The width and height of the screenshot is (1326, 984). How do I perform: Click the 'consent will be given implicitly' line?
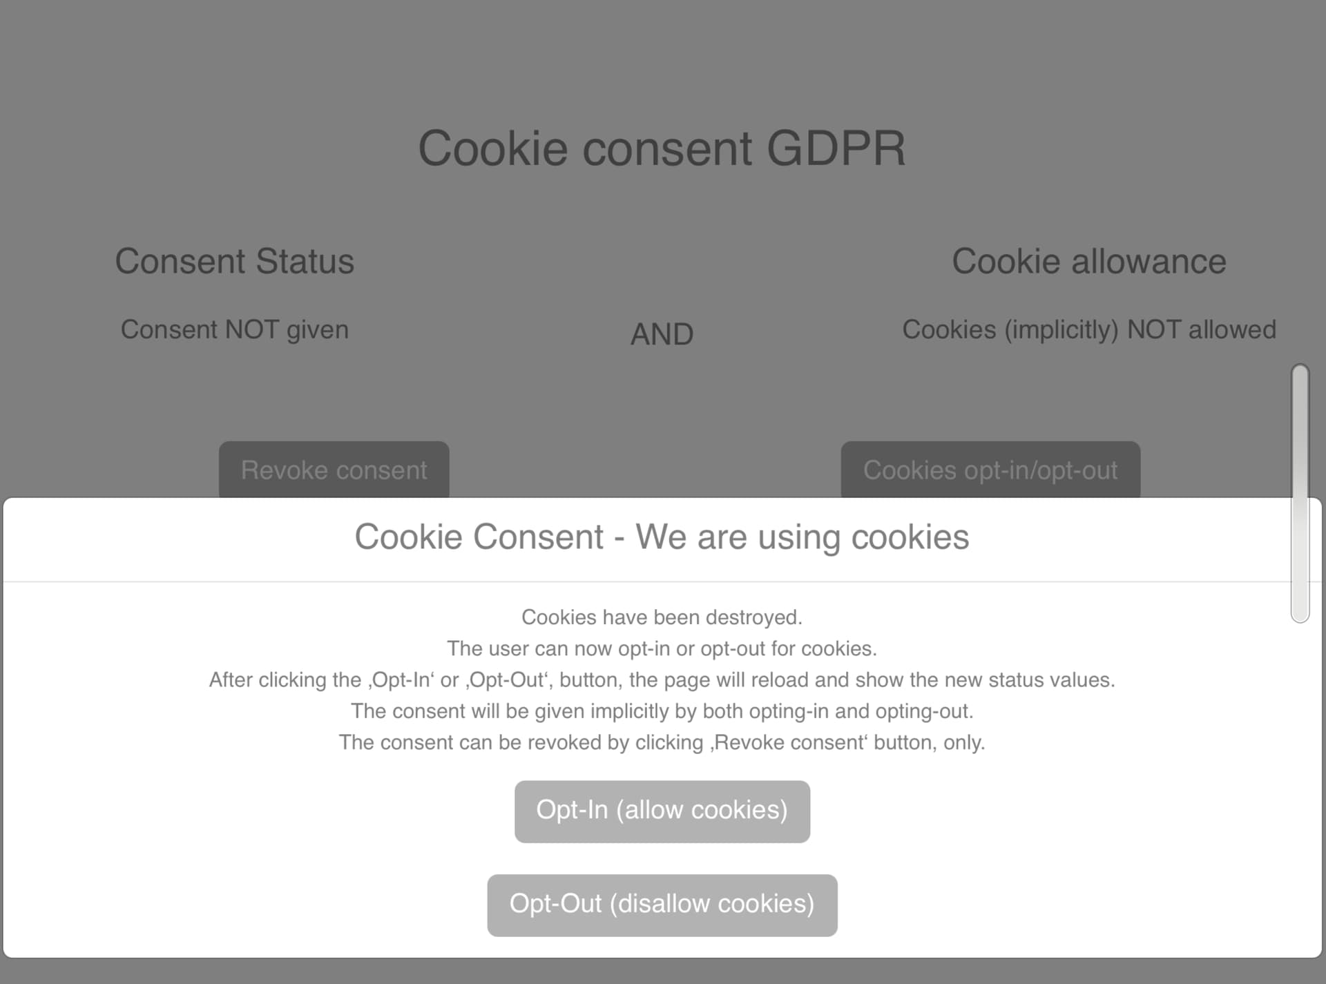tap(662, 711)
